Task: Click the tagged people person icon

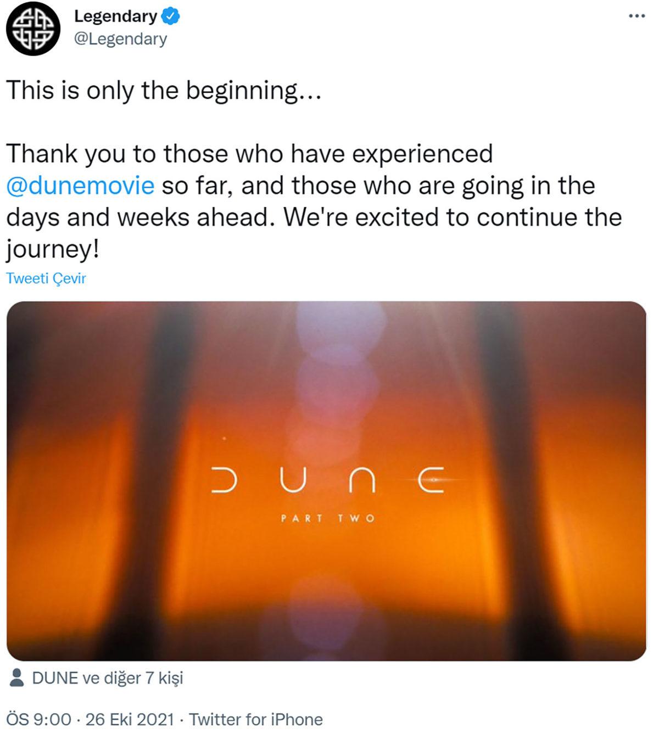Action: (x=17, y=677)
